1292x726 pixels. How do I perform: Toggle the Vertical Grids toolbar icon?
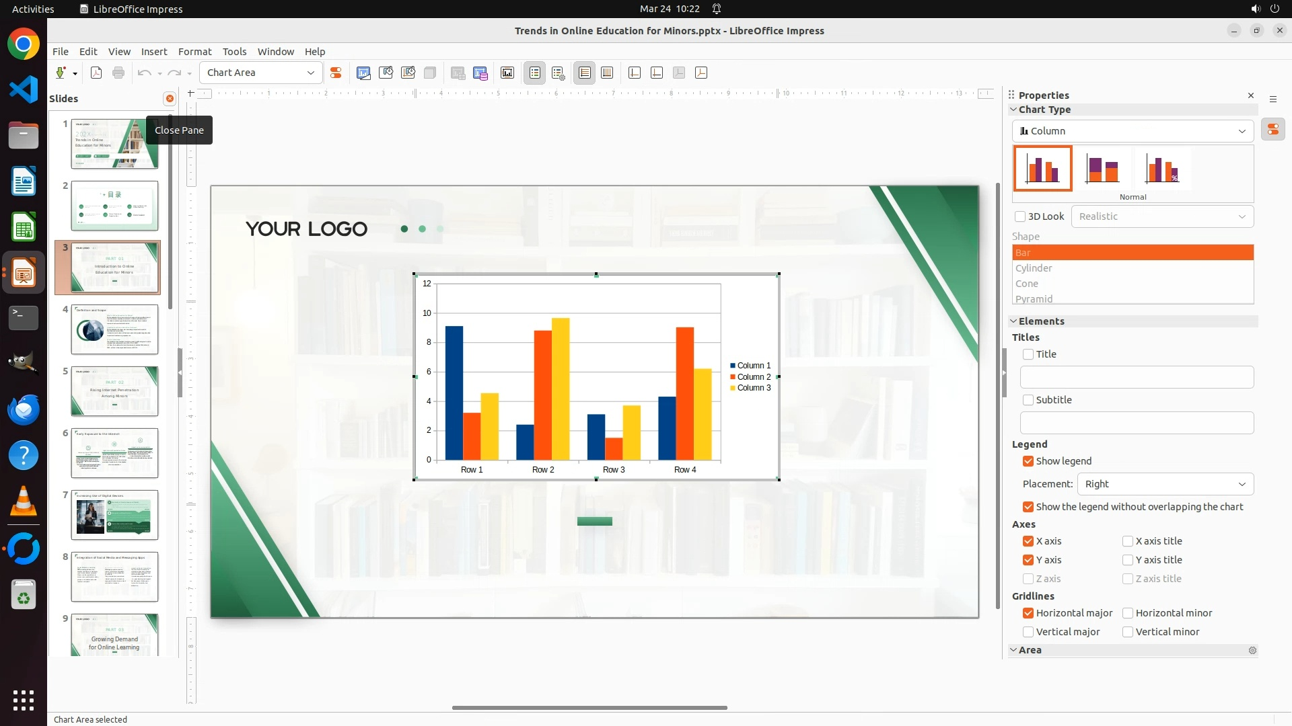click(x=607, y=73)
